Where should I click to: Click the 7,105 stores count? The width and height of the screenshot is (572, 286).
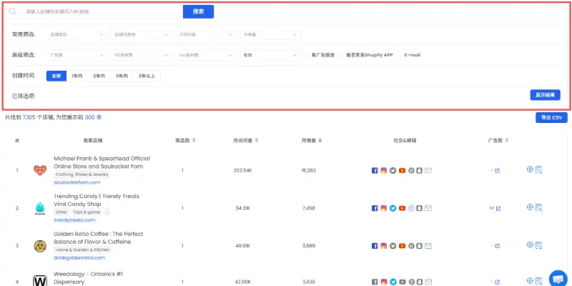pyautogui.click(x=29, y=117)
